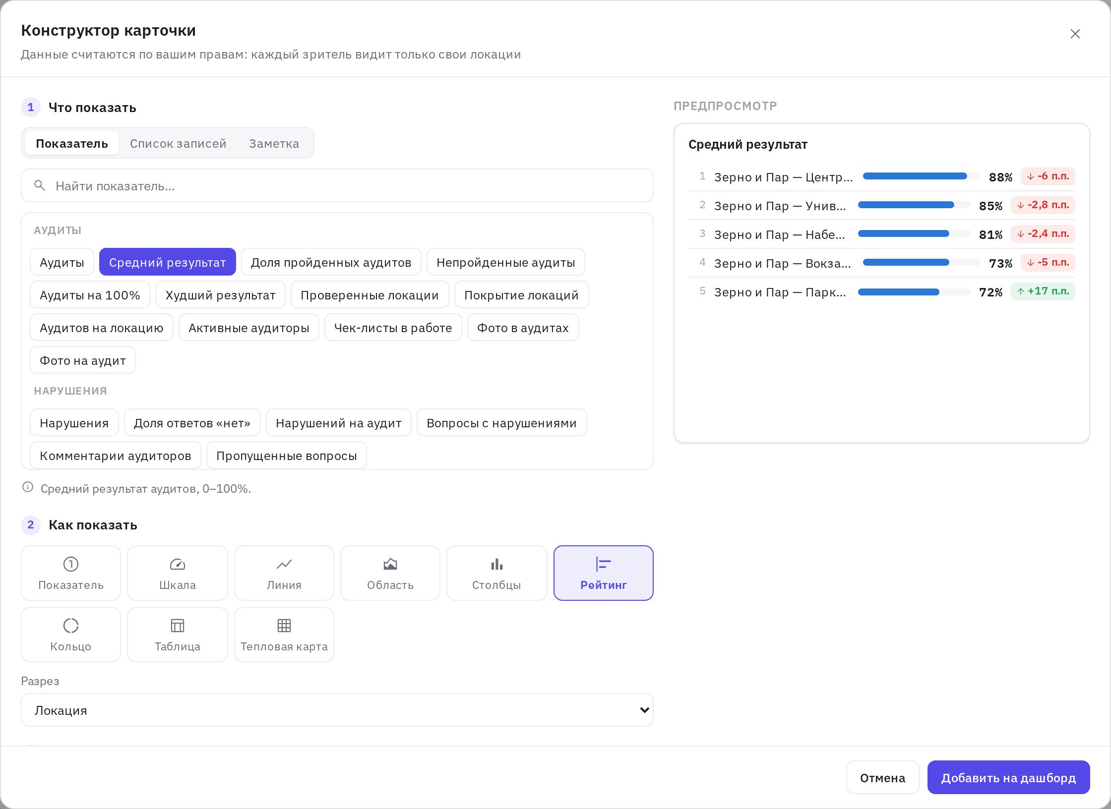The width and height of the screenshot is (1111, 809).
Task: Select the Средний результат metric chip
Action: 168,262
